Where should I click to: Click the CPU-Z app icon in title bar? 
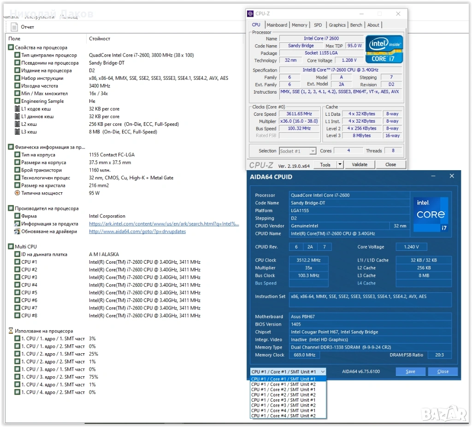coord(250,14)
